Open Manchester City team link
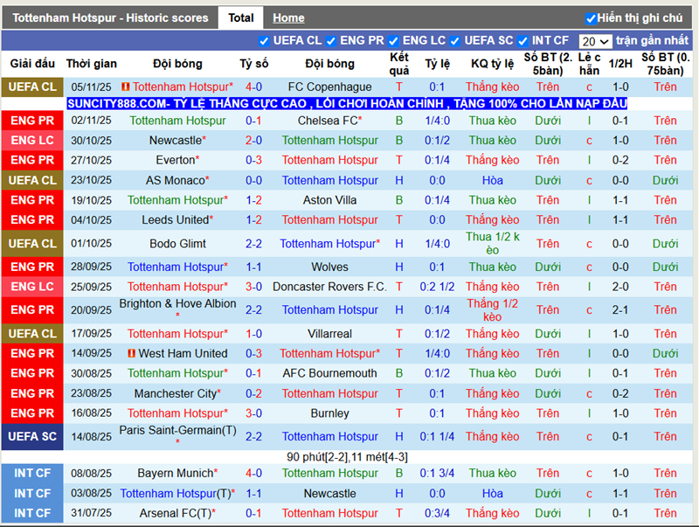Image resolution: width=699 pixels, height=527 pixels. (x=177, y=393)
